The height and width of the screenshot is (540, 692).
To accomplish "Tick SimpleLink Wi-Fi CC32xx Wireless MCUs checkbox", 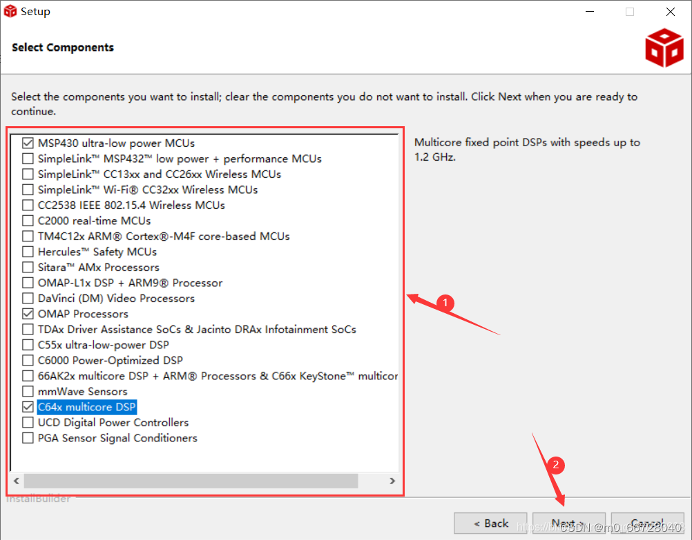I will coord(28,190).
